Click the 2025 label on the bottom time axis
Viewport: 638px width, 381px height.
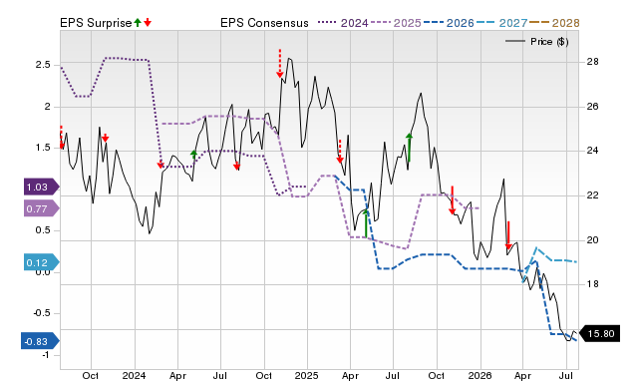[306, 375]
